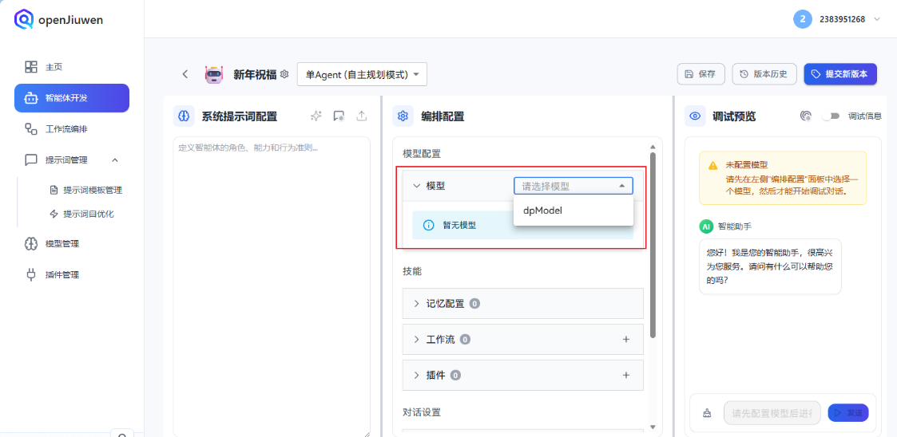
Task: Click the 请先配置模型后进行 chat input field
Action: click(x=772, y=412)
